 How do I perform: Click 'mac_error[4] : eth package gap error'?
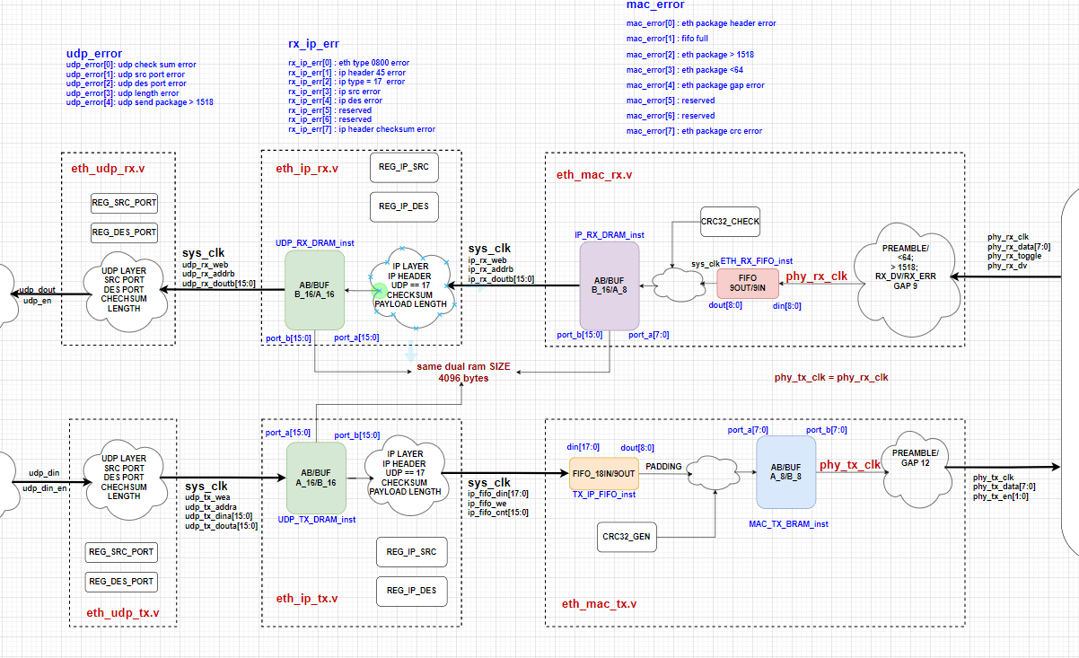click(696, 85)
